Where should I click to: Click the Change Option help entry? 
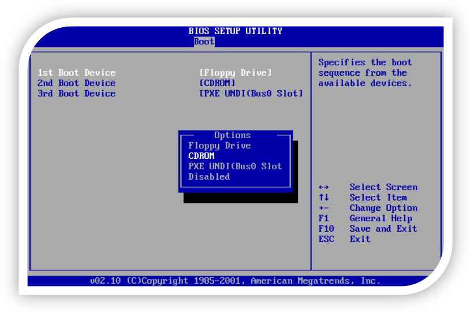coord(383,208)
